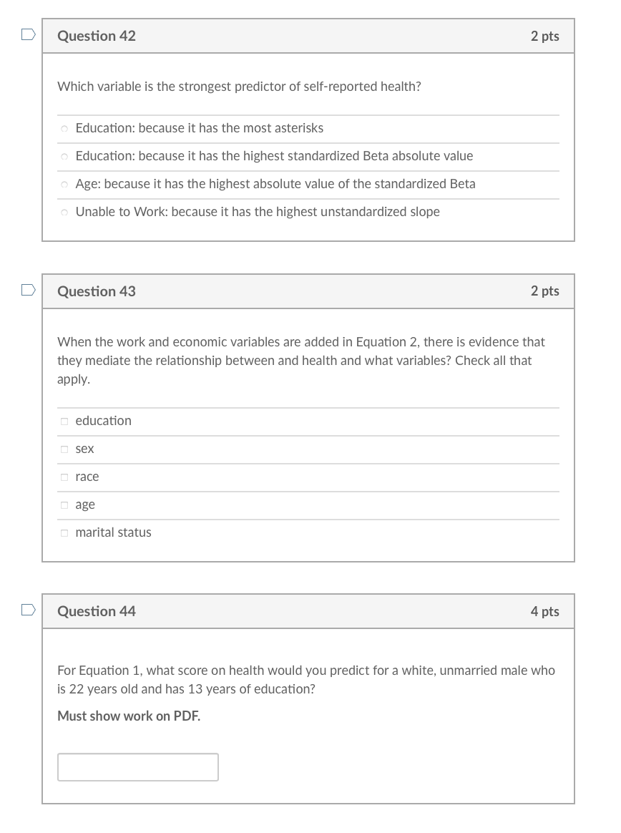This screenshot has height=833, width=621.
Task: Flag Question 43 with the bookmark icon
Action: click(x=29, y=290)
